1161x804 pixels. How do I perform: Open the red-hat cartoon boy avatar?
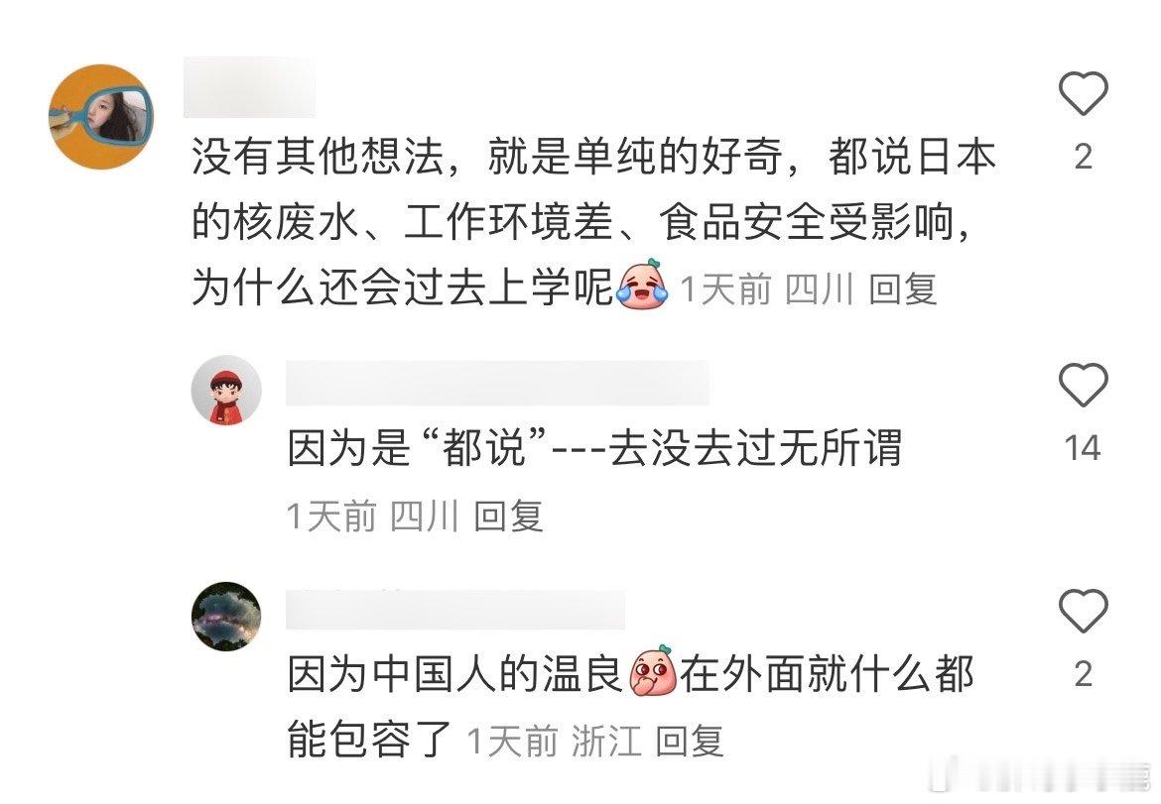(226, 390)
